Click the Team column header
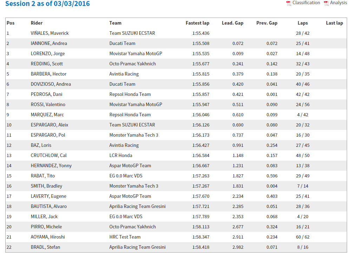This screenshot has width=352, height=254. (115, 23)
